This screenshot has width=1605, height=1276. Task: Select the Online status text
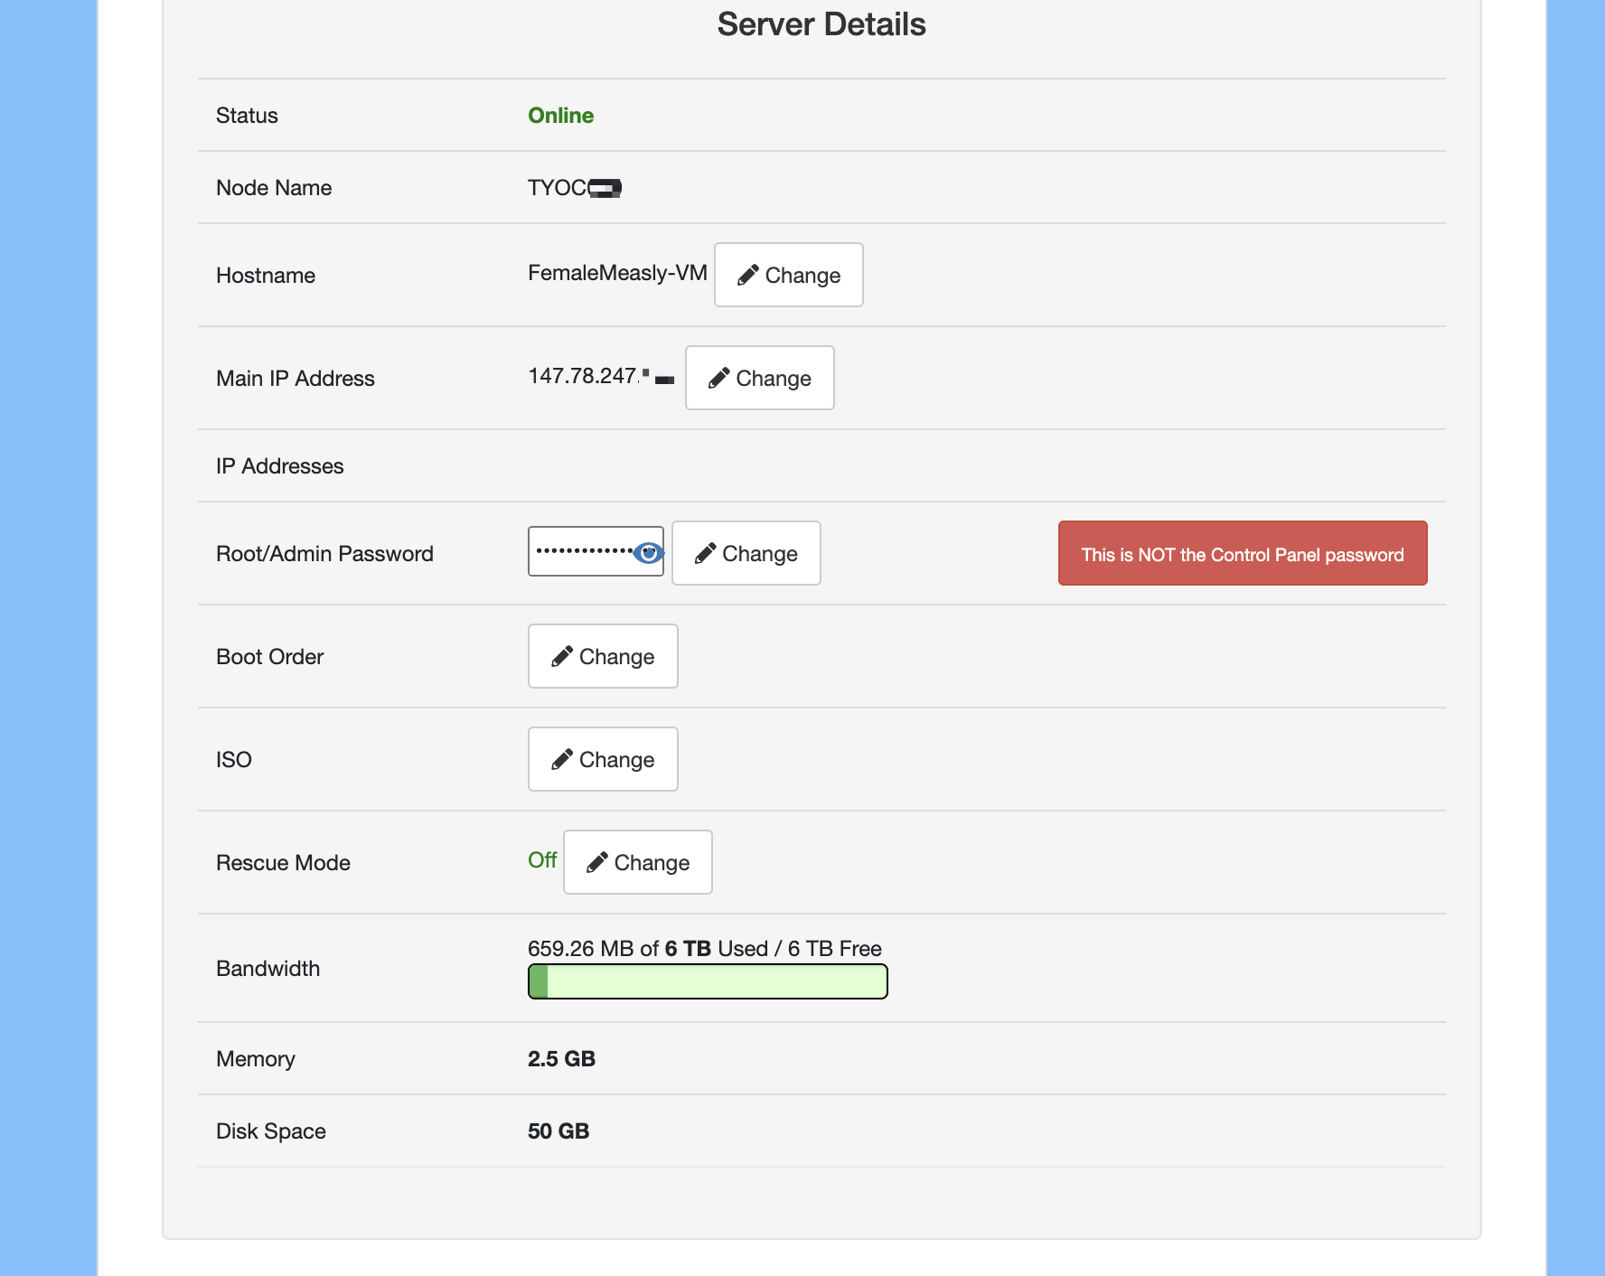pyautogui.click(x=560, y=116)
